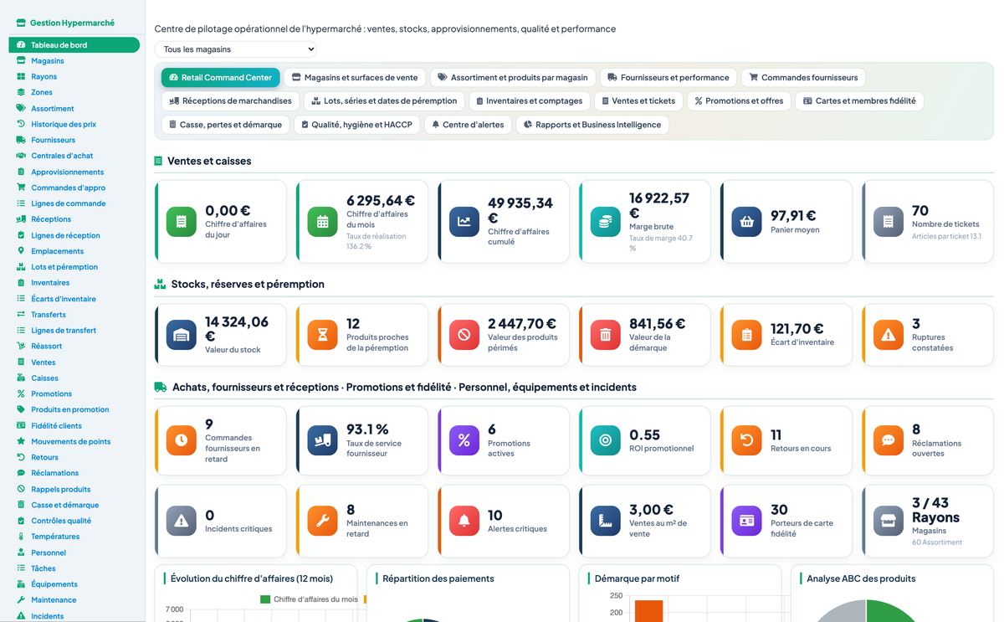Image resolution: width=1004 pixels, height=622 pixels.
Task: Click the 93.1 % Taux de service value
Action: [368, 429]
